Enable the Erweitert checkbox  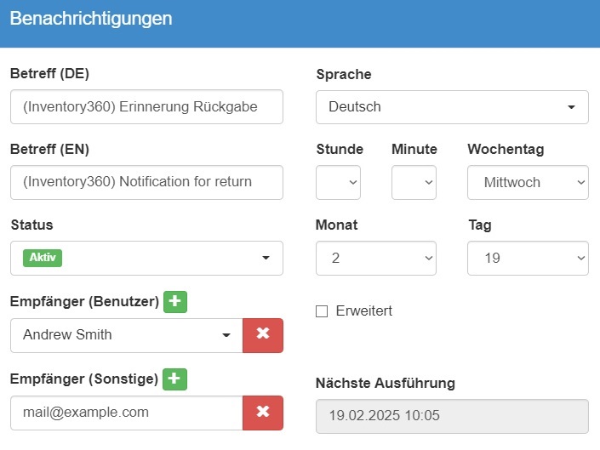[322, 311]
